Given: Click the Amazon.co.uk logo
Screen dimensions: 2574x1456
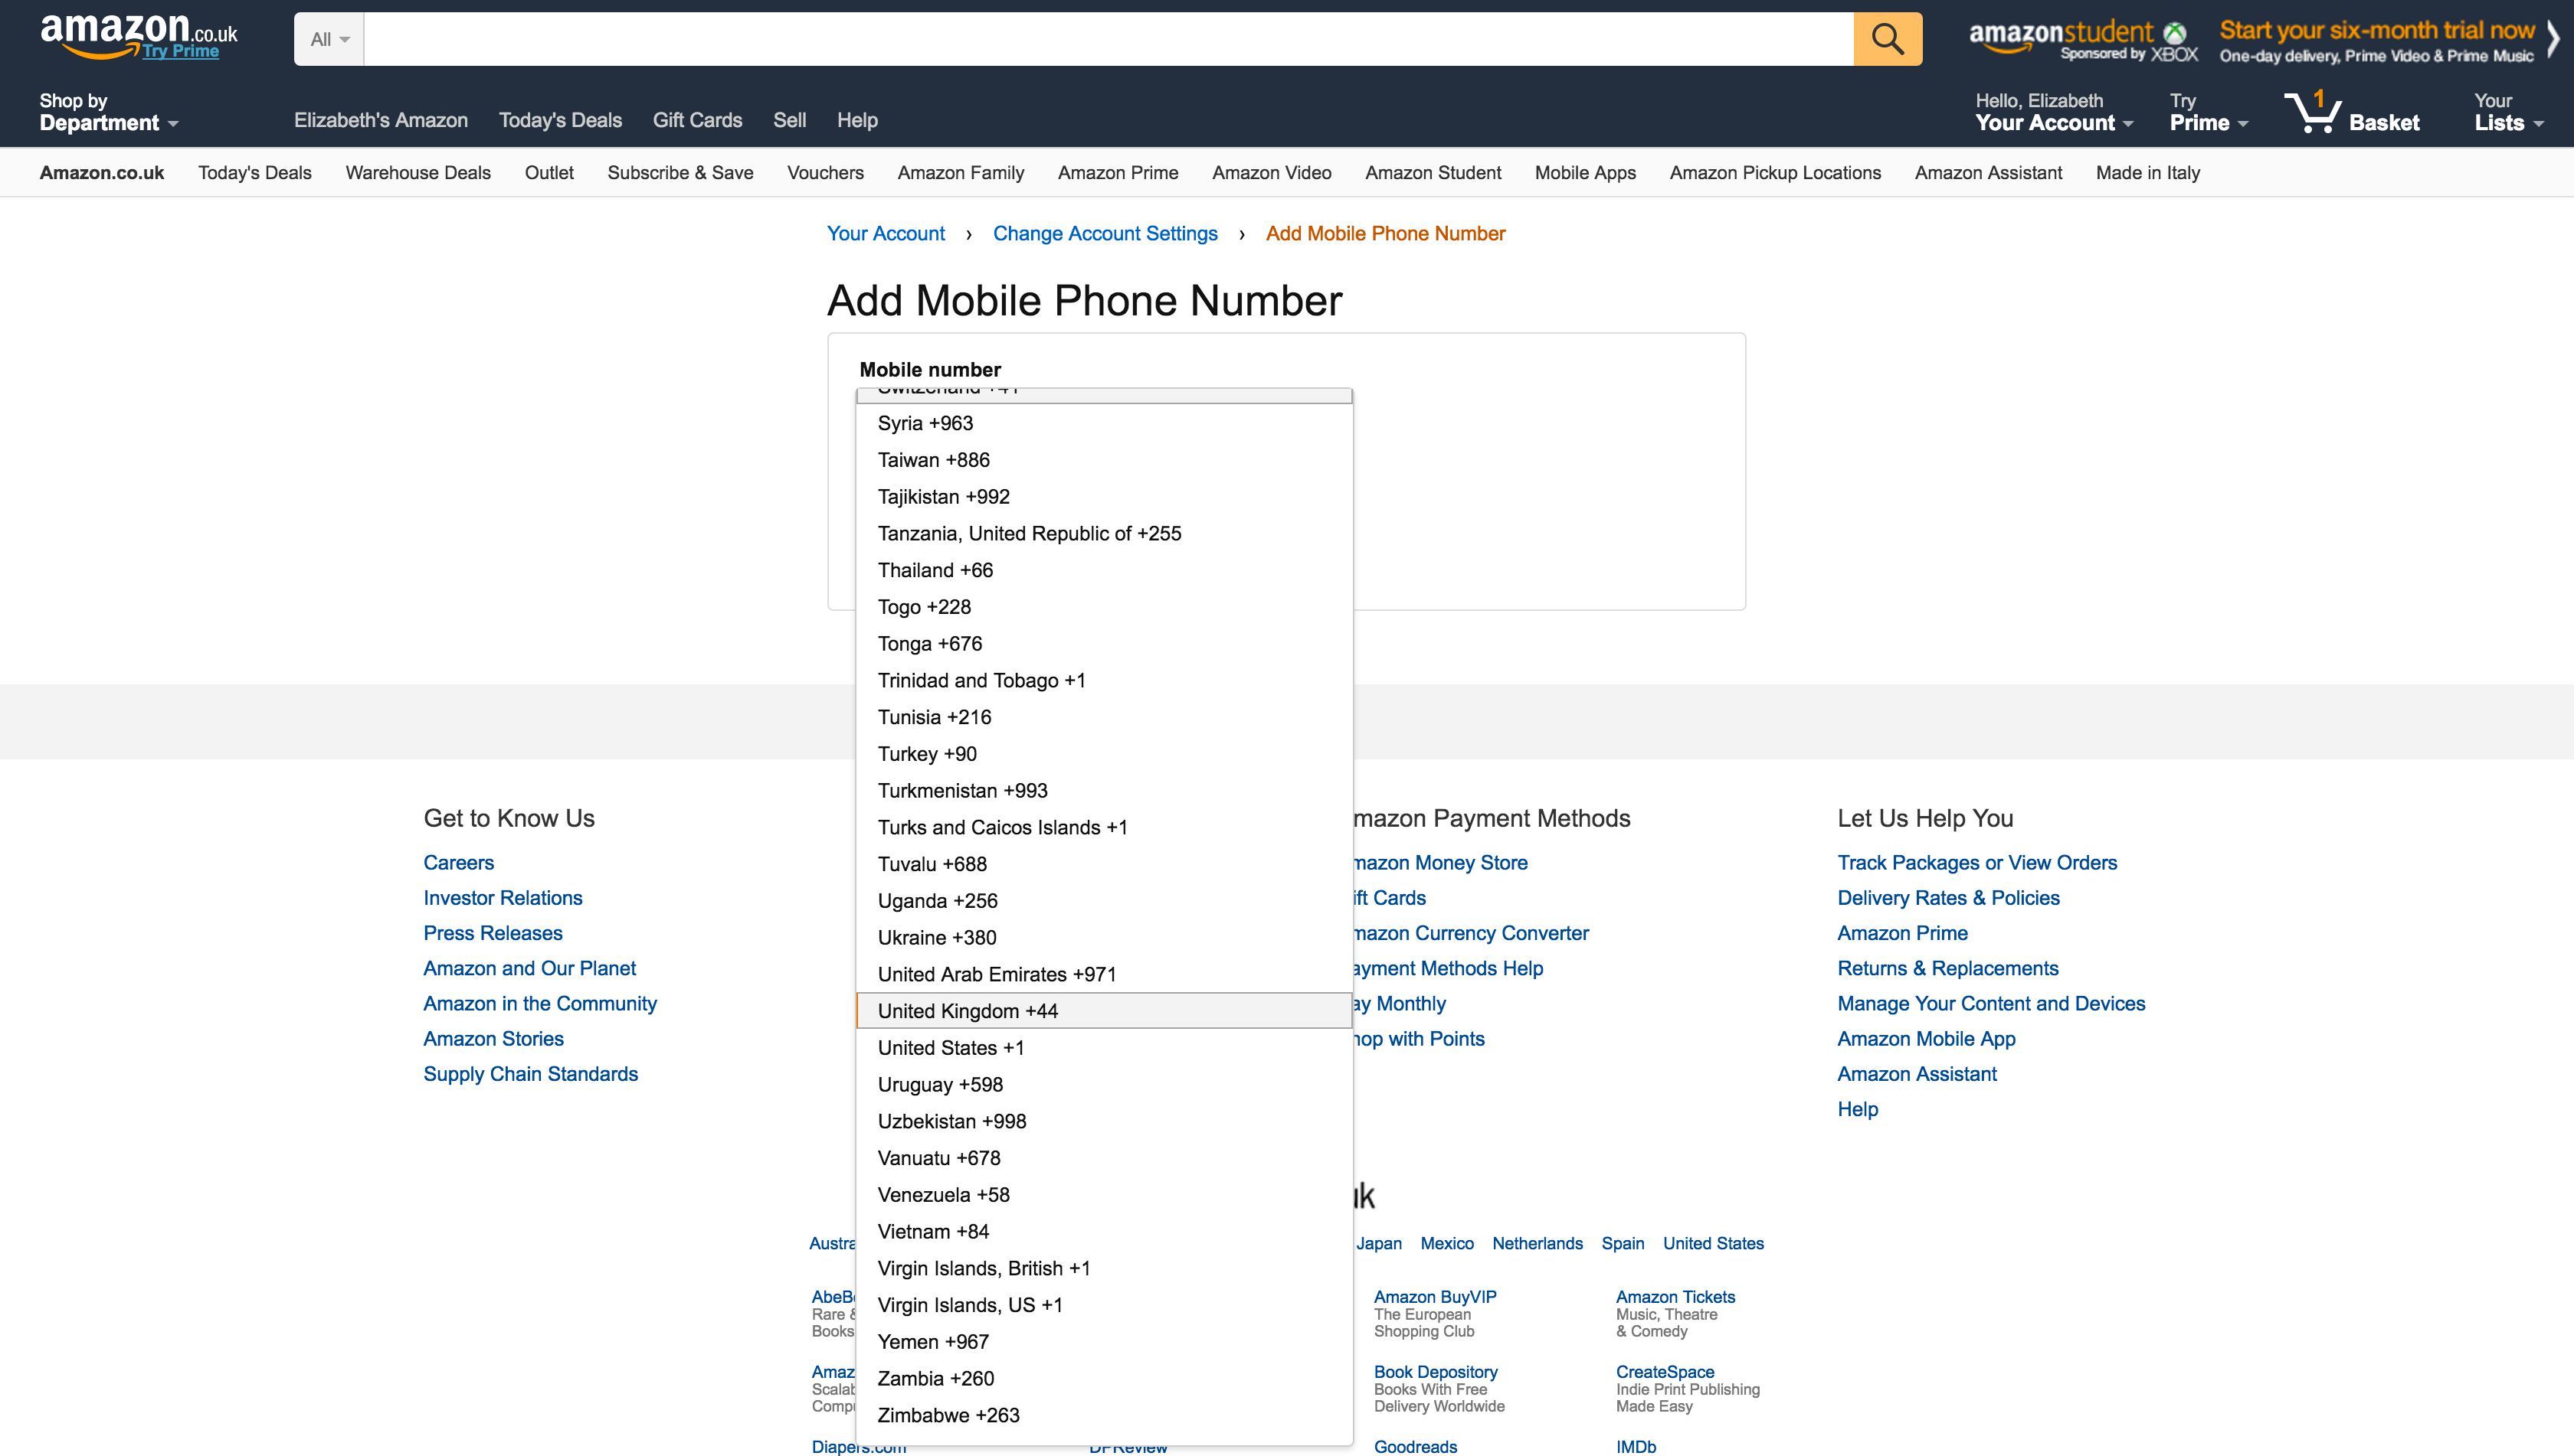Looking at the screenshot, I should [138, 36].
